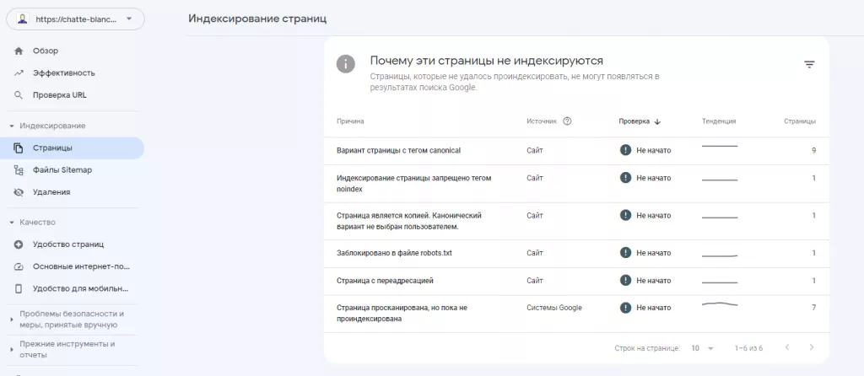Click the Основные интернет-показатели gauge icon

point(19,266)
